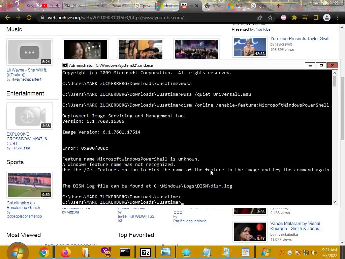Go back using the browser back arrow
This screenshot has height=259, width=345.
(7, 18)
